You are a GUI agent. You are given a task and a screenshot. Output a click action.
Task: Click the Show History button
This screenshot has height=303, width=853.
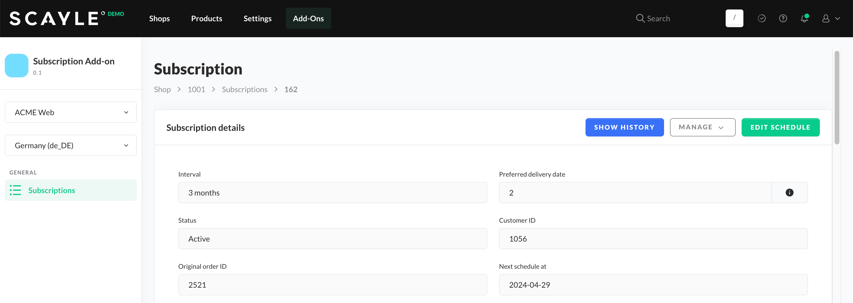tap(624, 127)
